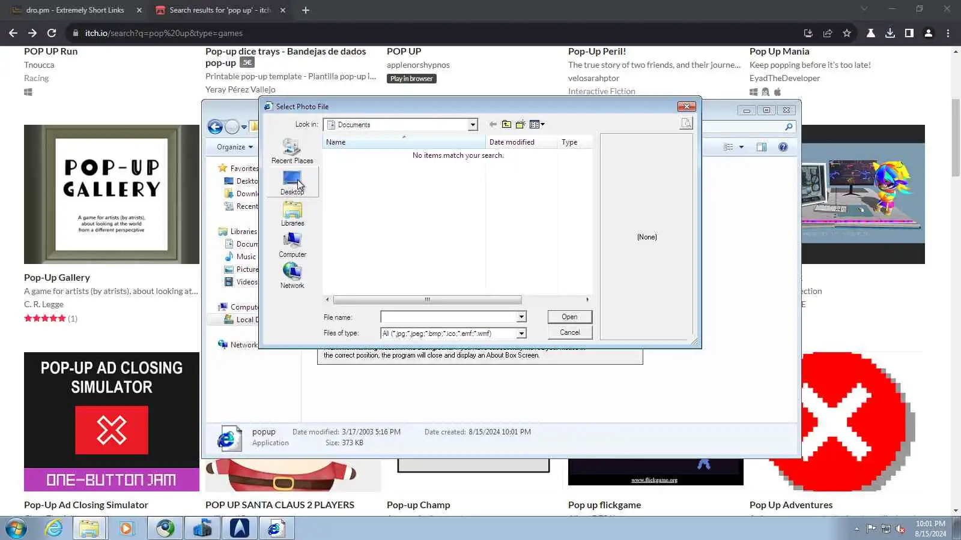
Task: Share this page from the address bar
Action: [828, 33]
